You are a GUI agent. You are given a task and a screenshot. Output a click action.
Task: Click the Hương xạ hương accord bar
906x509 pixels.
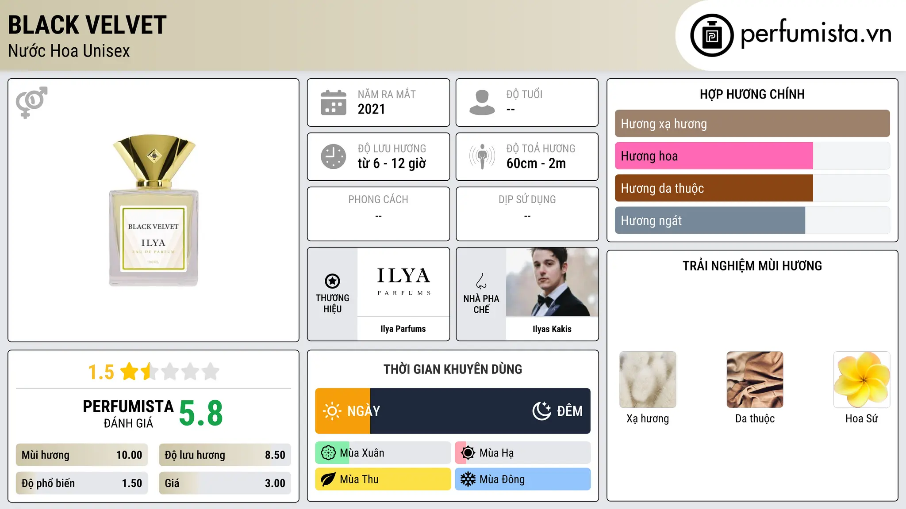point(752,124)
